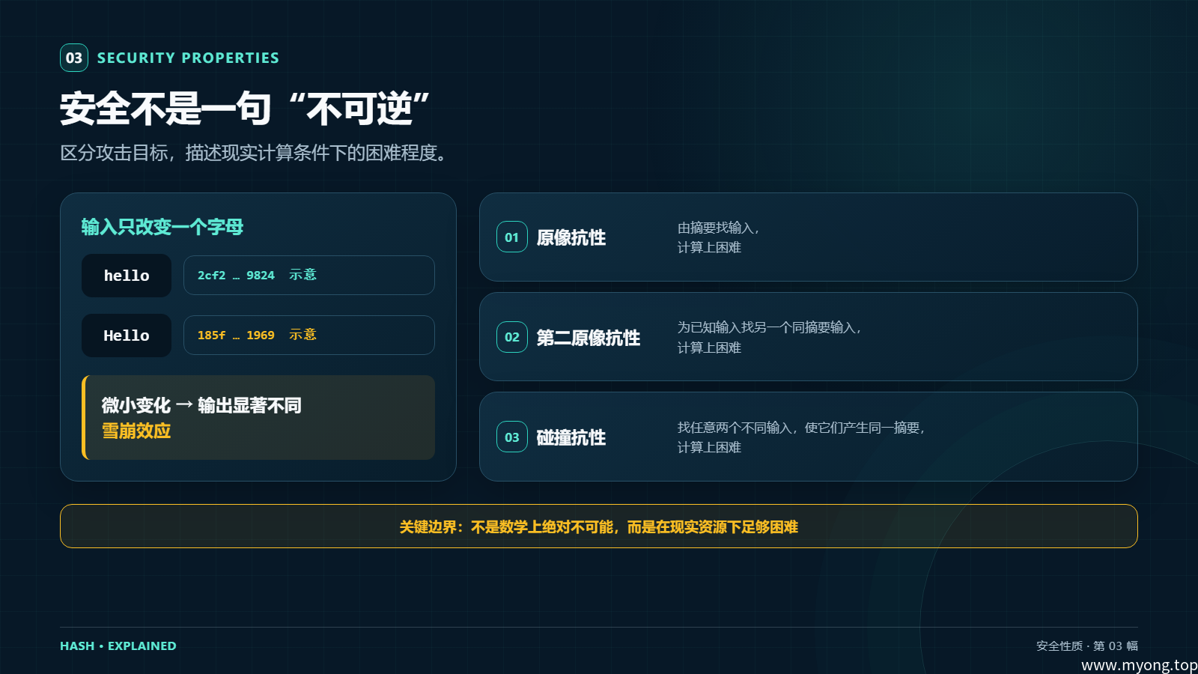
Task: Click the SECURITY PROPERTIES heading label
Action: pyautogui.click(x=188, y=58)
